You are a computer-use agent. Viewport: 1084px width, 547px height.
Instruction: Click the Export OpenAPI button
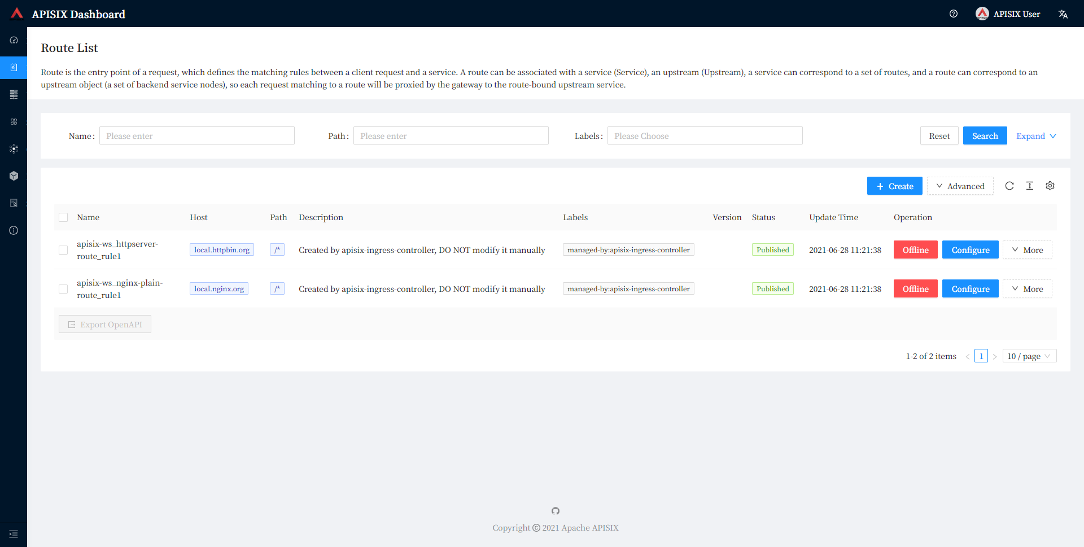pyautogui.click(x=105, y=324)
